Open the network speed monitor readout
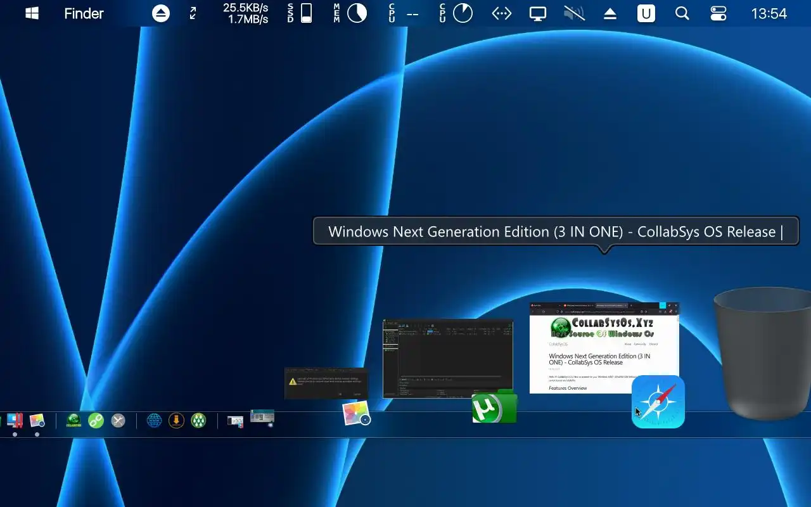The width and height of the screenshot is (811, 507). (x=246, y=13)
